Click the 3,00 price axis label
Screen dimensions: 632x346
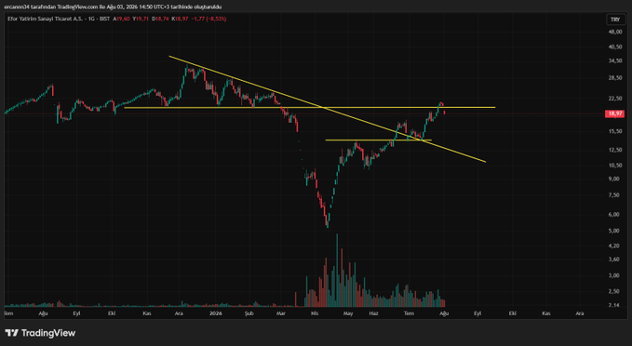615,275
